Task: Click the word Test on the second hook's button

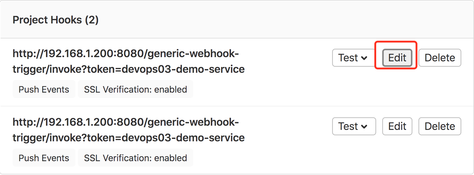Action: pyautogui.click(x=348, y=126)
